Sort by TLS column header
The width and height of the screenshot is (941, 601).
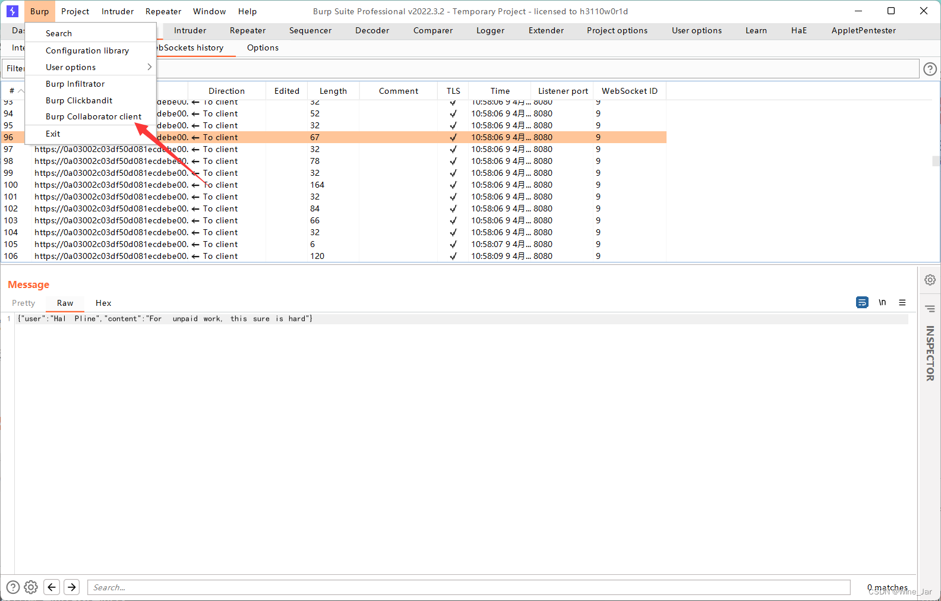click(453, 91)
